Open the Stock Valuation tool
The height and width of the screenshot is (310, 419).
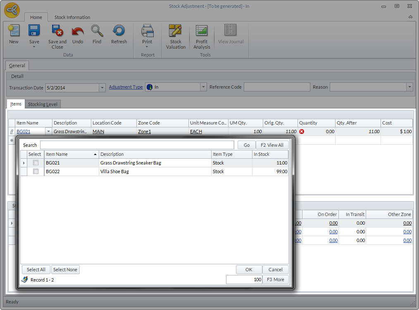point(176,31)
